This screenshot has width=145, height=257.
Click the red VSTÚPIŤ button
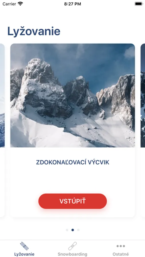(x=73, y=201)
